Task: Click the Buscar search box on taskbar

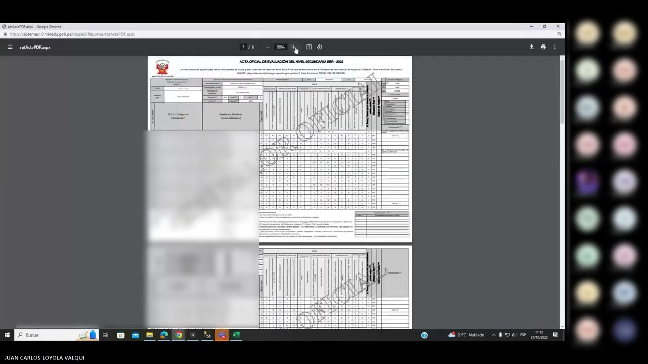Action: coord(56,335)
